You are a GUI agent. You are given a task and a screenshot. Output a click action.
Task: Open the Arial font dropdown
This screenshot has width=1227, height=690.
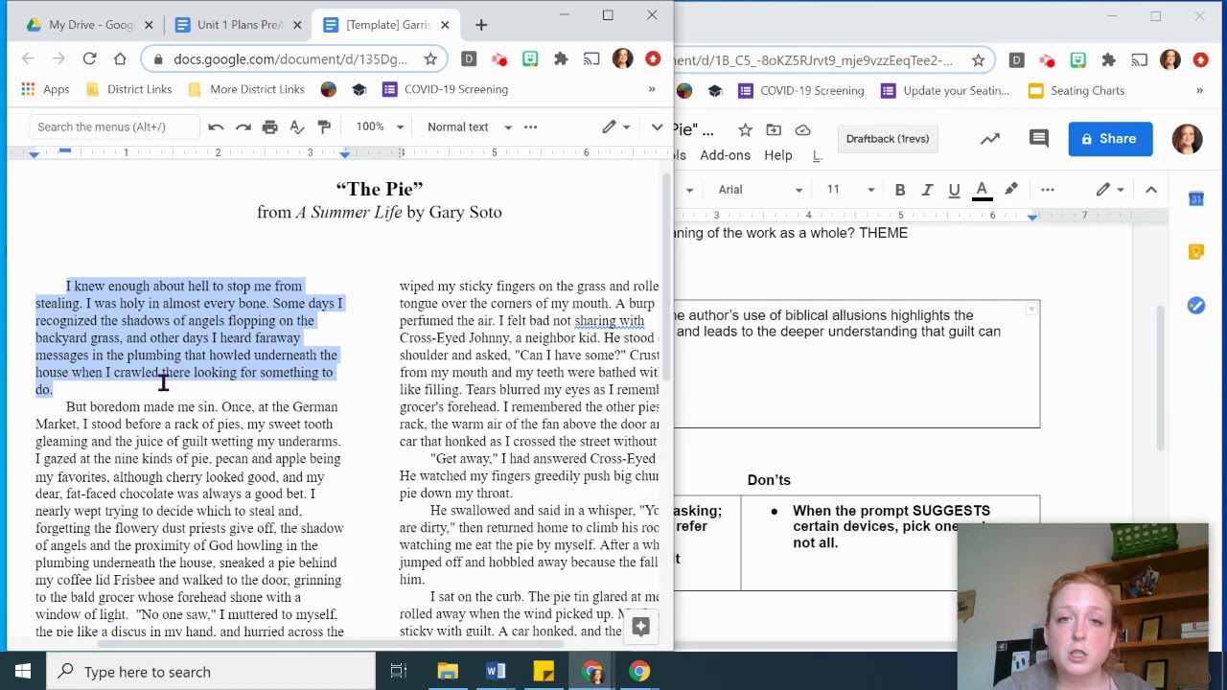click(760, 190)
